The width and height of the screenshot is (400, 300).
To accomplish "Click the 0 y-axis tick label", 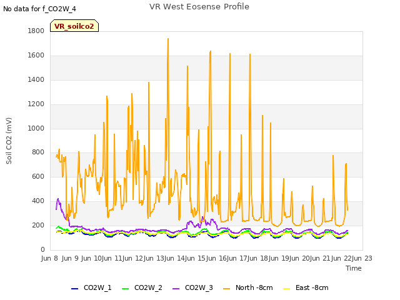I will [x=42, y=249].
